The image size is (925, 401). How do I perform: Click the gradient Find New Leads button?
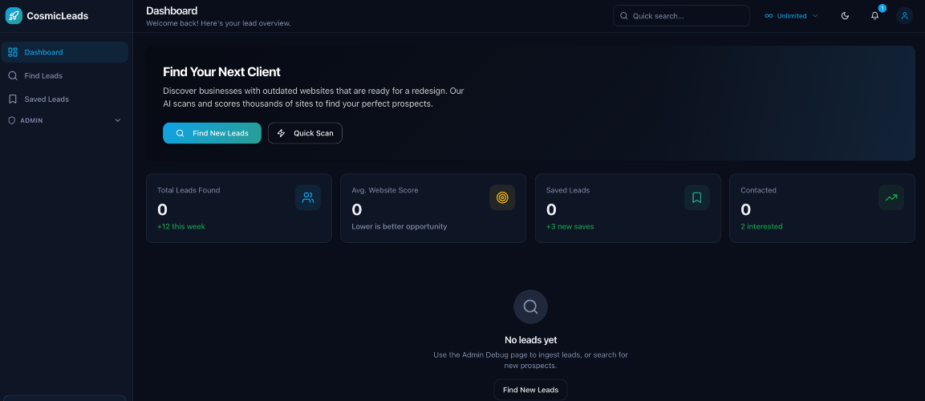pos(212,133)
